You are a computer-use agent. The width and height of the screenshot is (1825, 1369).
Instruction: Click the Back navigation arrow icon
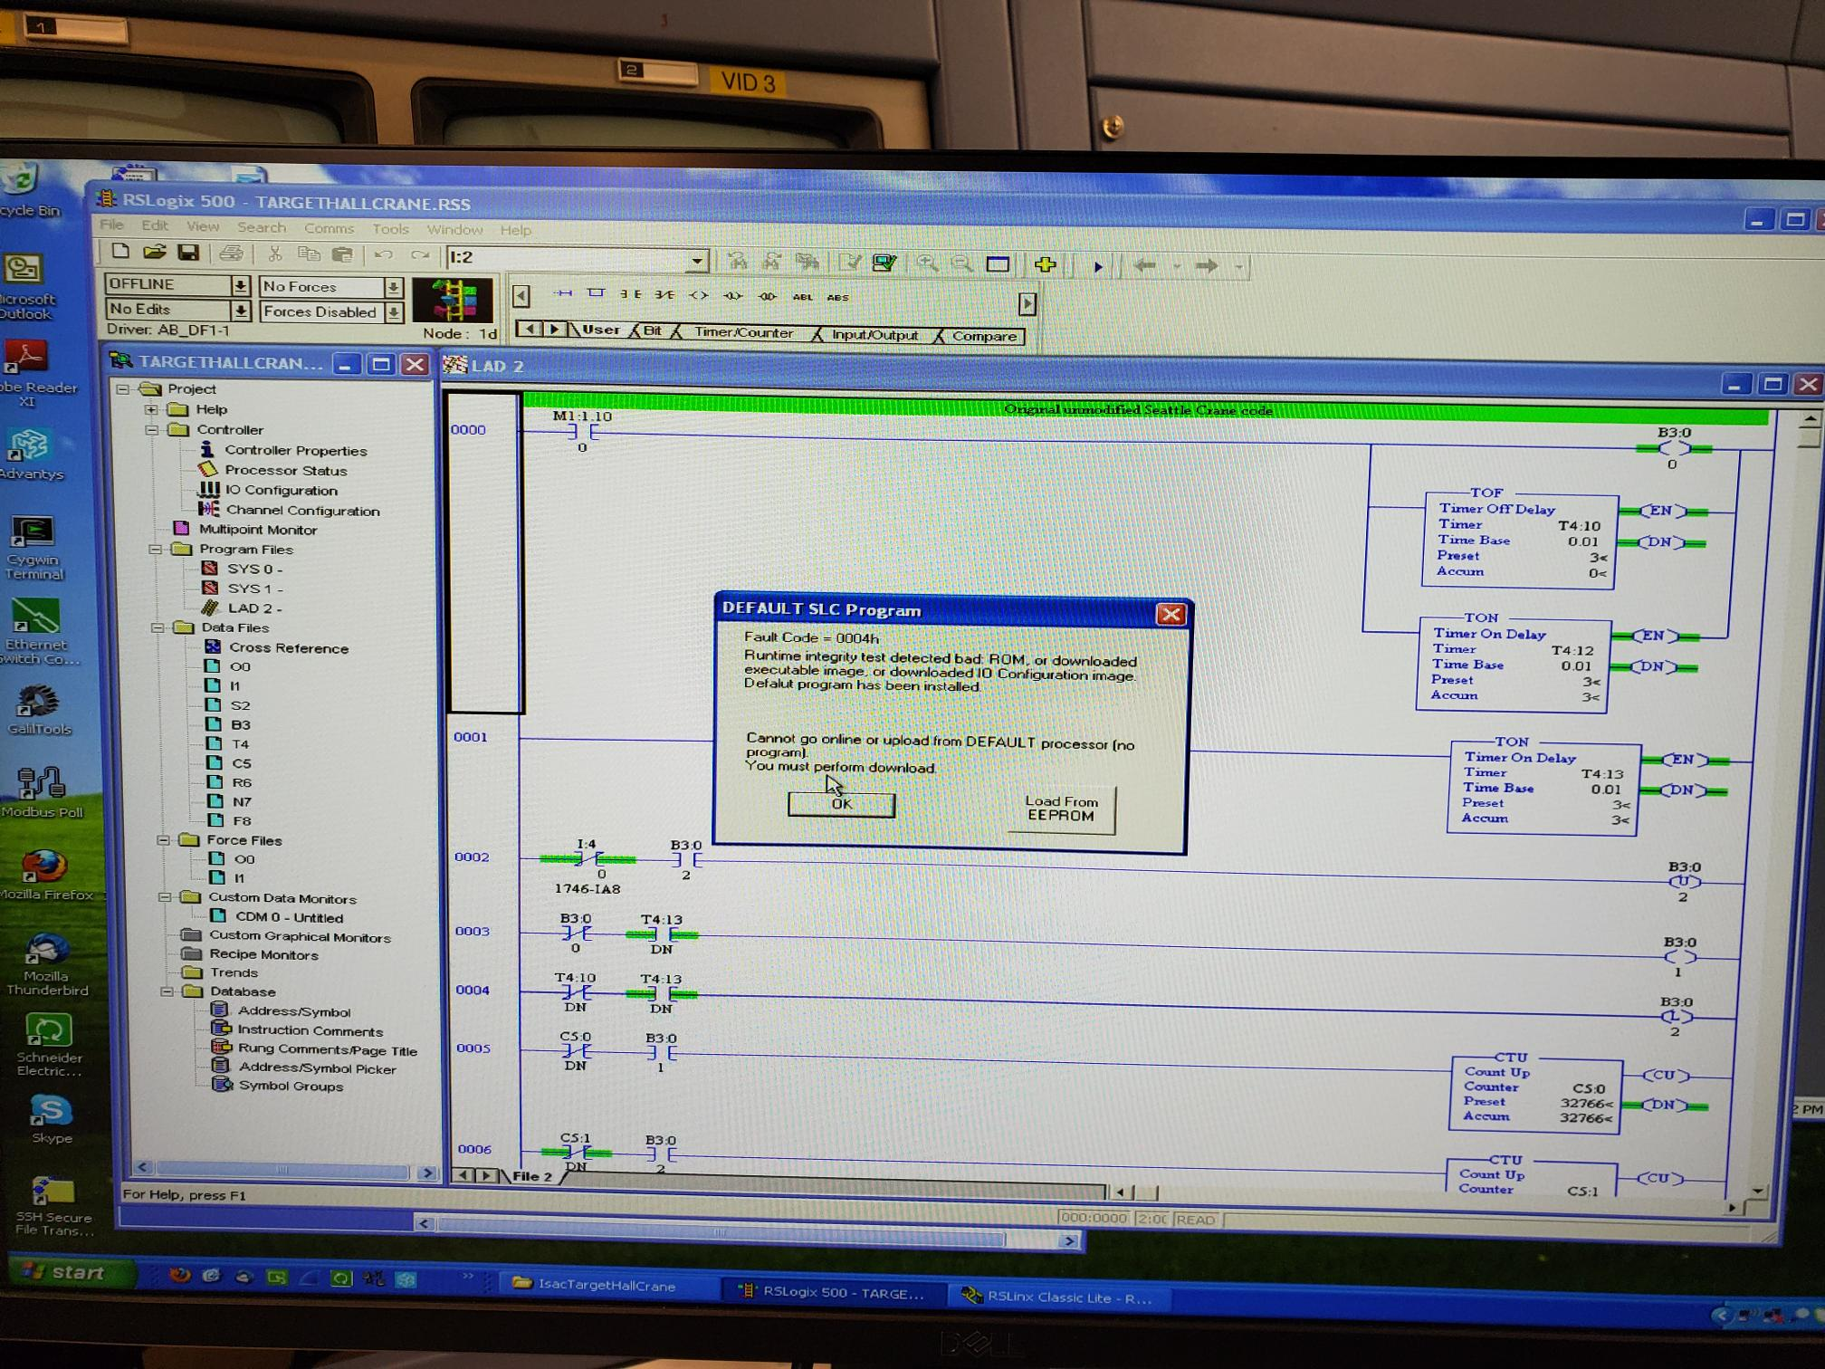(x=1145, y=265)
